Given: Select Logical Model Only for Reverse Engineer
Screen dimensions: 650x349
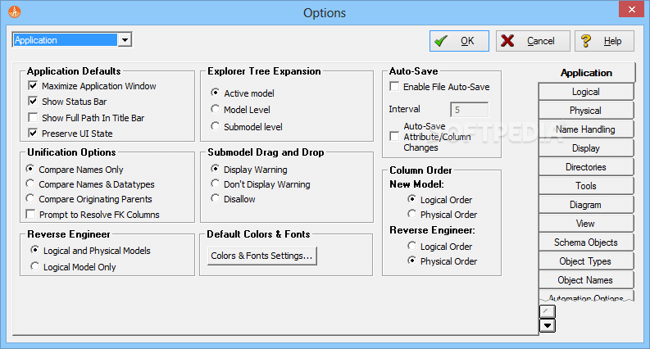Looking at the screenshot, I should (34, 267).
